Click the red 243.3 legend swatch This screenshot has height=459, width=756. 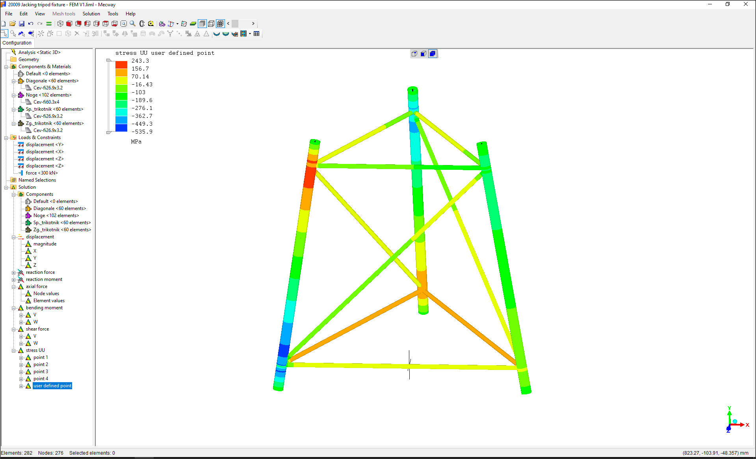(121, 65)
